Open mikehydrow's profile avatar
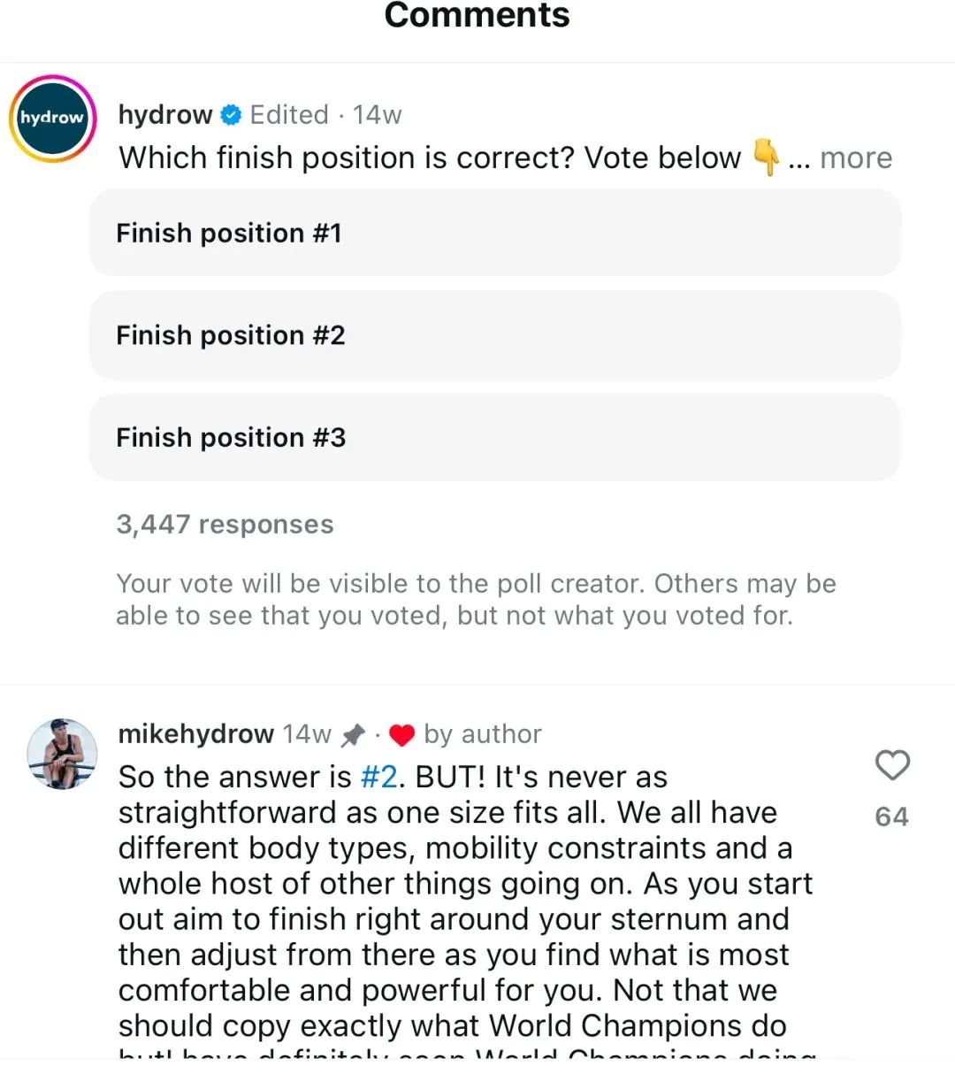Screen dimensions: 955x1074 (x=62, y=754)
